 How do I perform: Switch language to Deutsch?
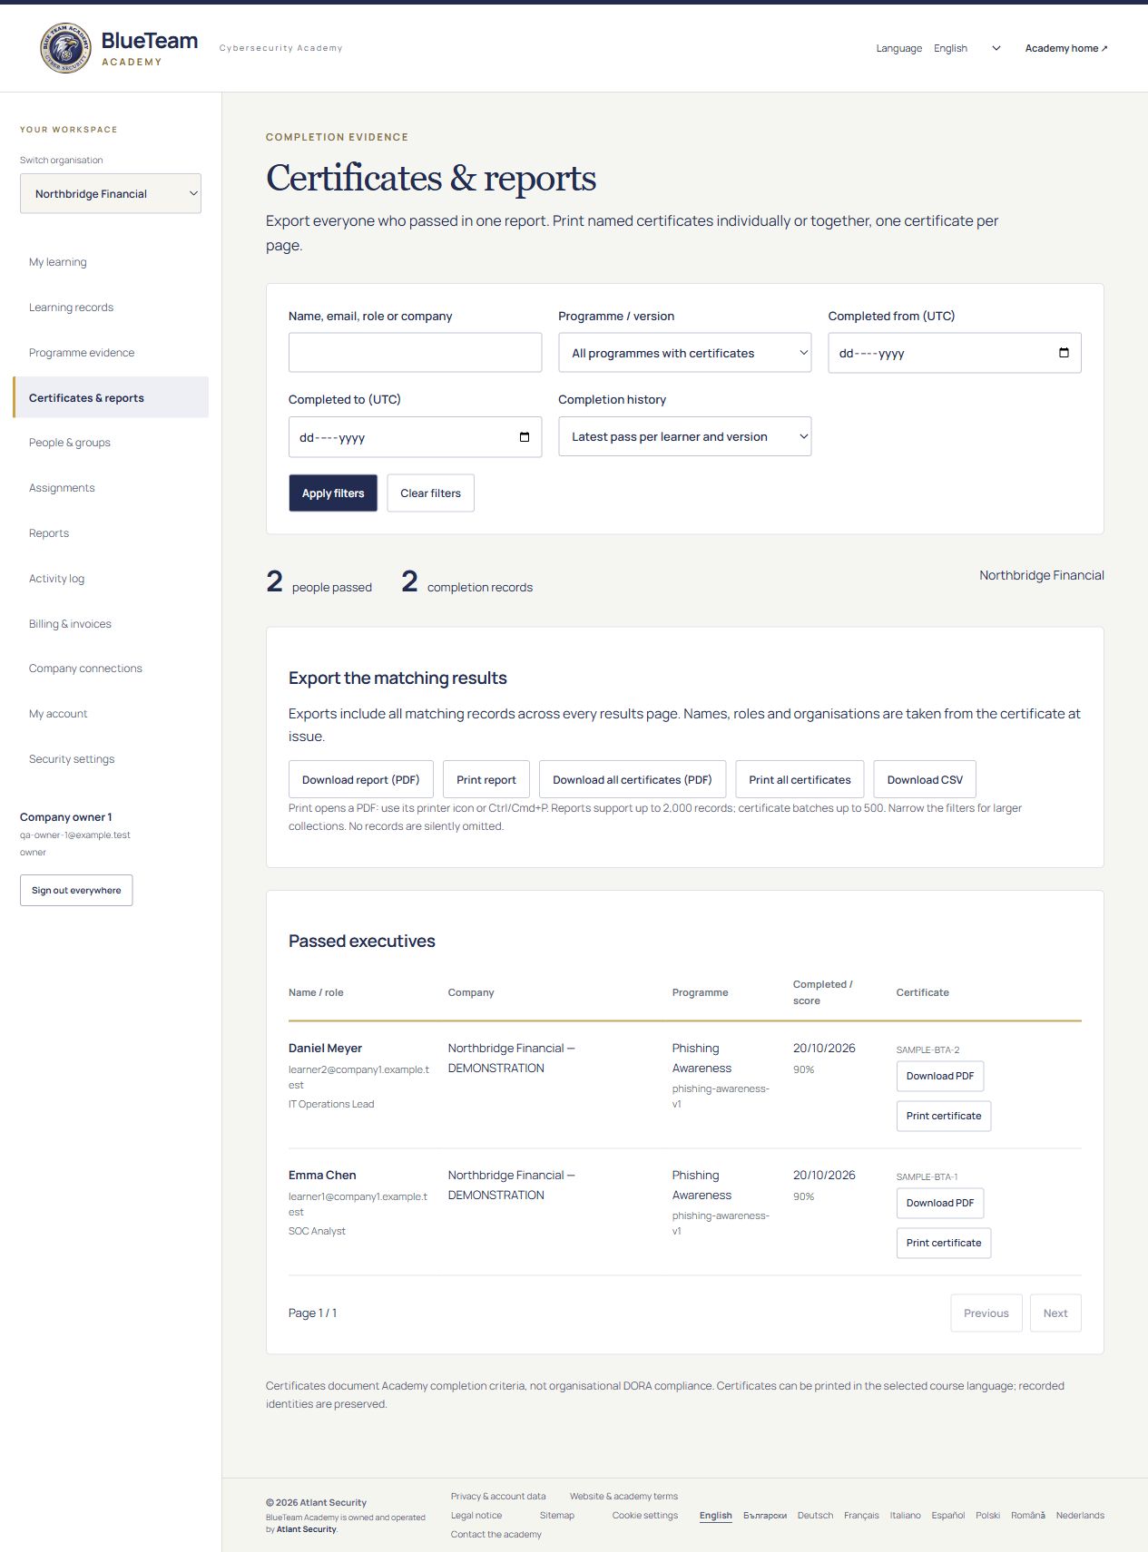point(815,1515)
